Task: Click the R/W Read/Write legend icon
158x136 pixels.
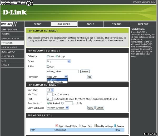Action: 57,125
